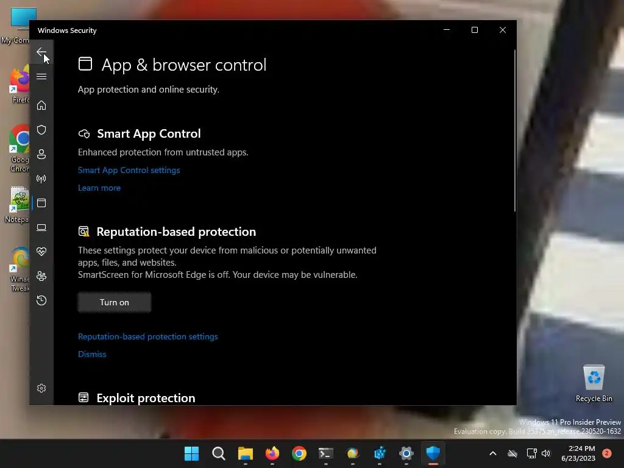Open Settings gear in Windows Security sidebar
Image resolution: width=624 pixels, height=468 pixels.
click(x=41, y=388)
